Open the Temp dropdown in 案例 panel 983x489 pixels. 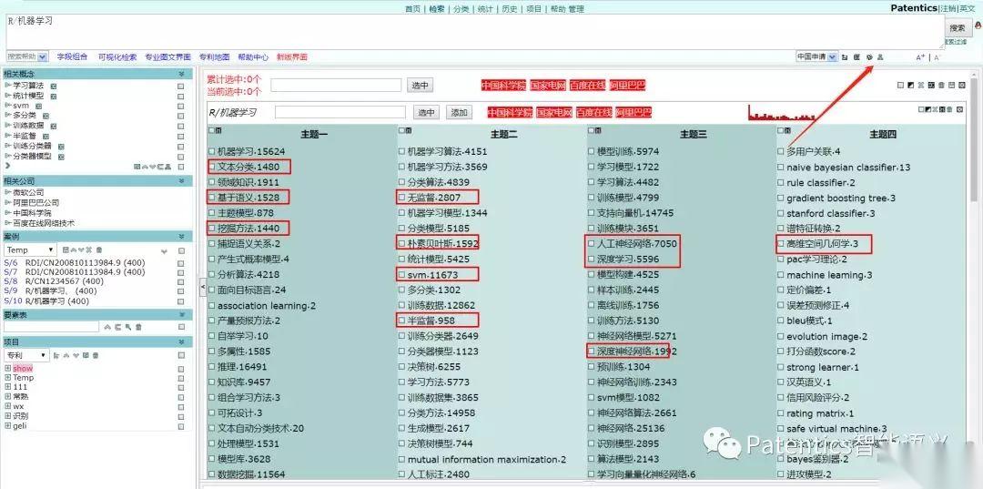click(29, 250)
